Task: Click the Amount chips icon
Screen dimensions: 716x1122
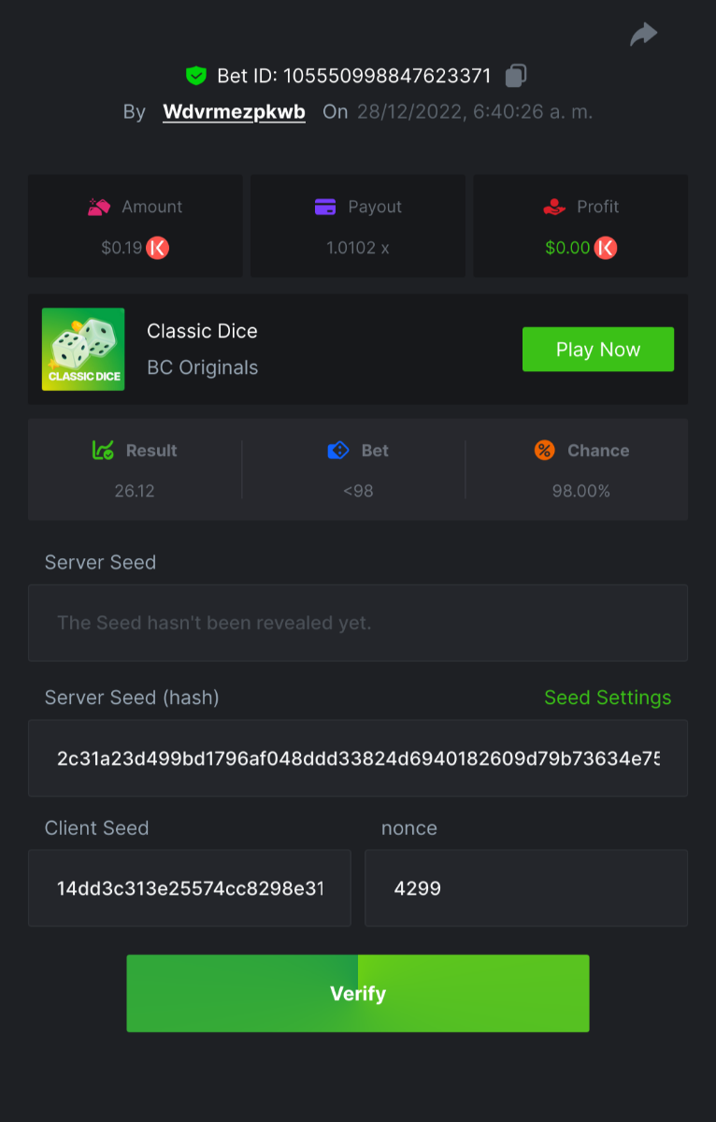Action: click(99, 207)
